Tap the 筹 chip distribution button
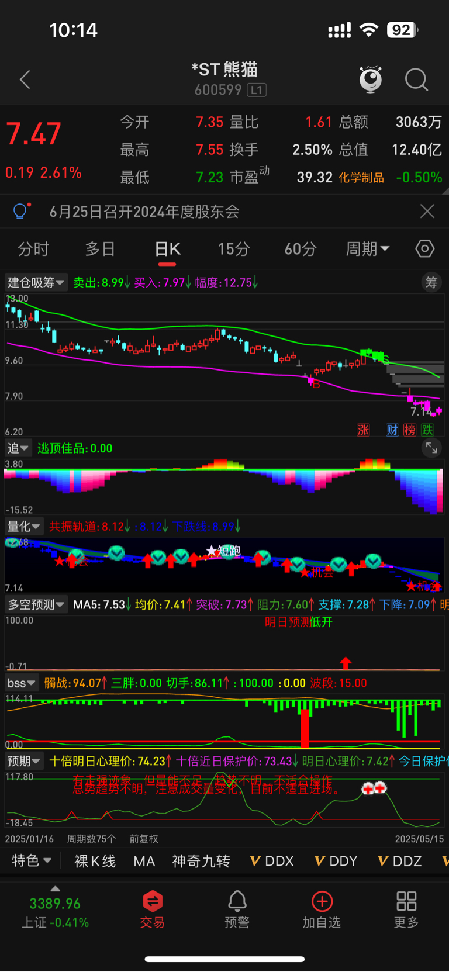 431,282
